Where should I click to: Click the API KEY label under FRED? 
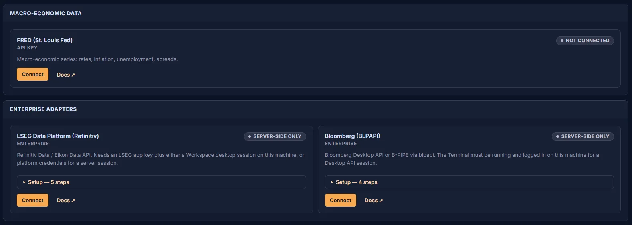(27, 48)
